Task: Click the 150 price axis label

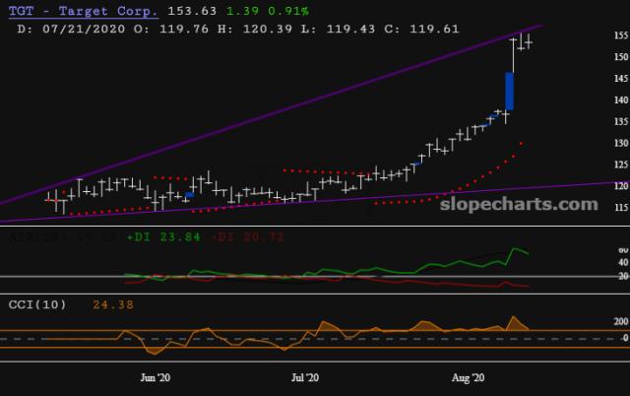Action: [621, 57]
